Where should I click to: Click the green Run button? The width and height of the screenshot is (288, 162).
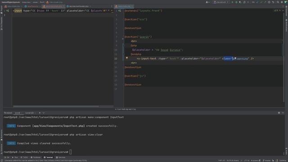pyautogui.click(x=233, y=2)
